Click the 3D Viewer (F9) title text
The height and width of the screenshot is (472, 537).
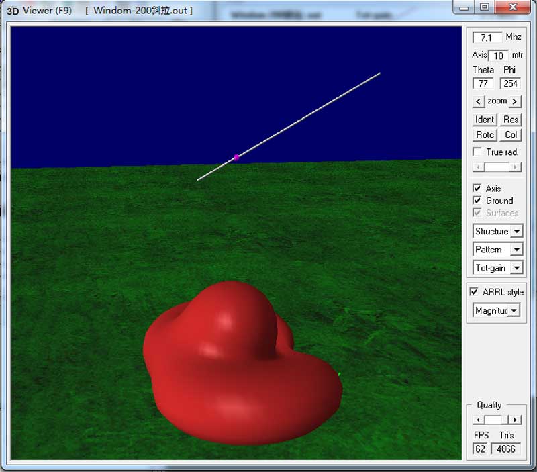[40, 11]
